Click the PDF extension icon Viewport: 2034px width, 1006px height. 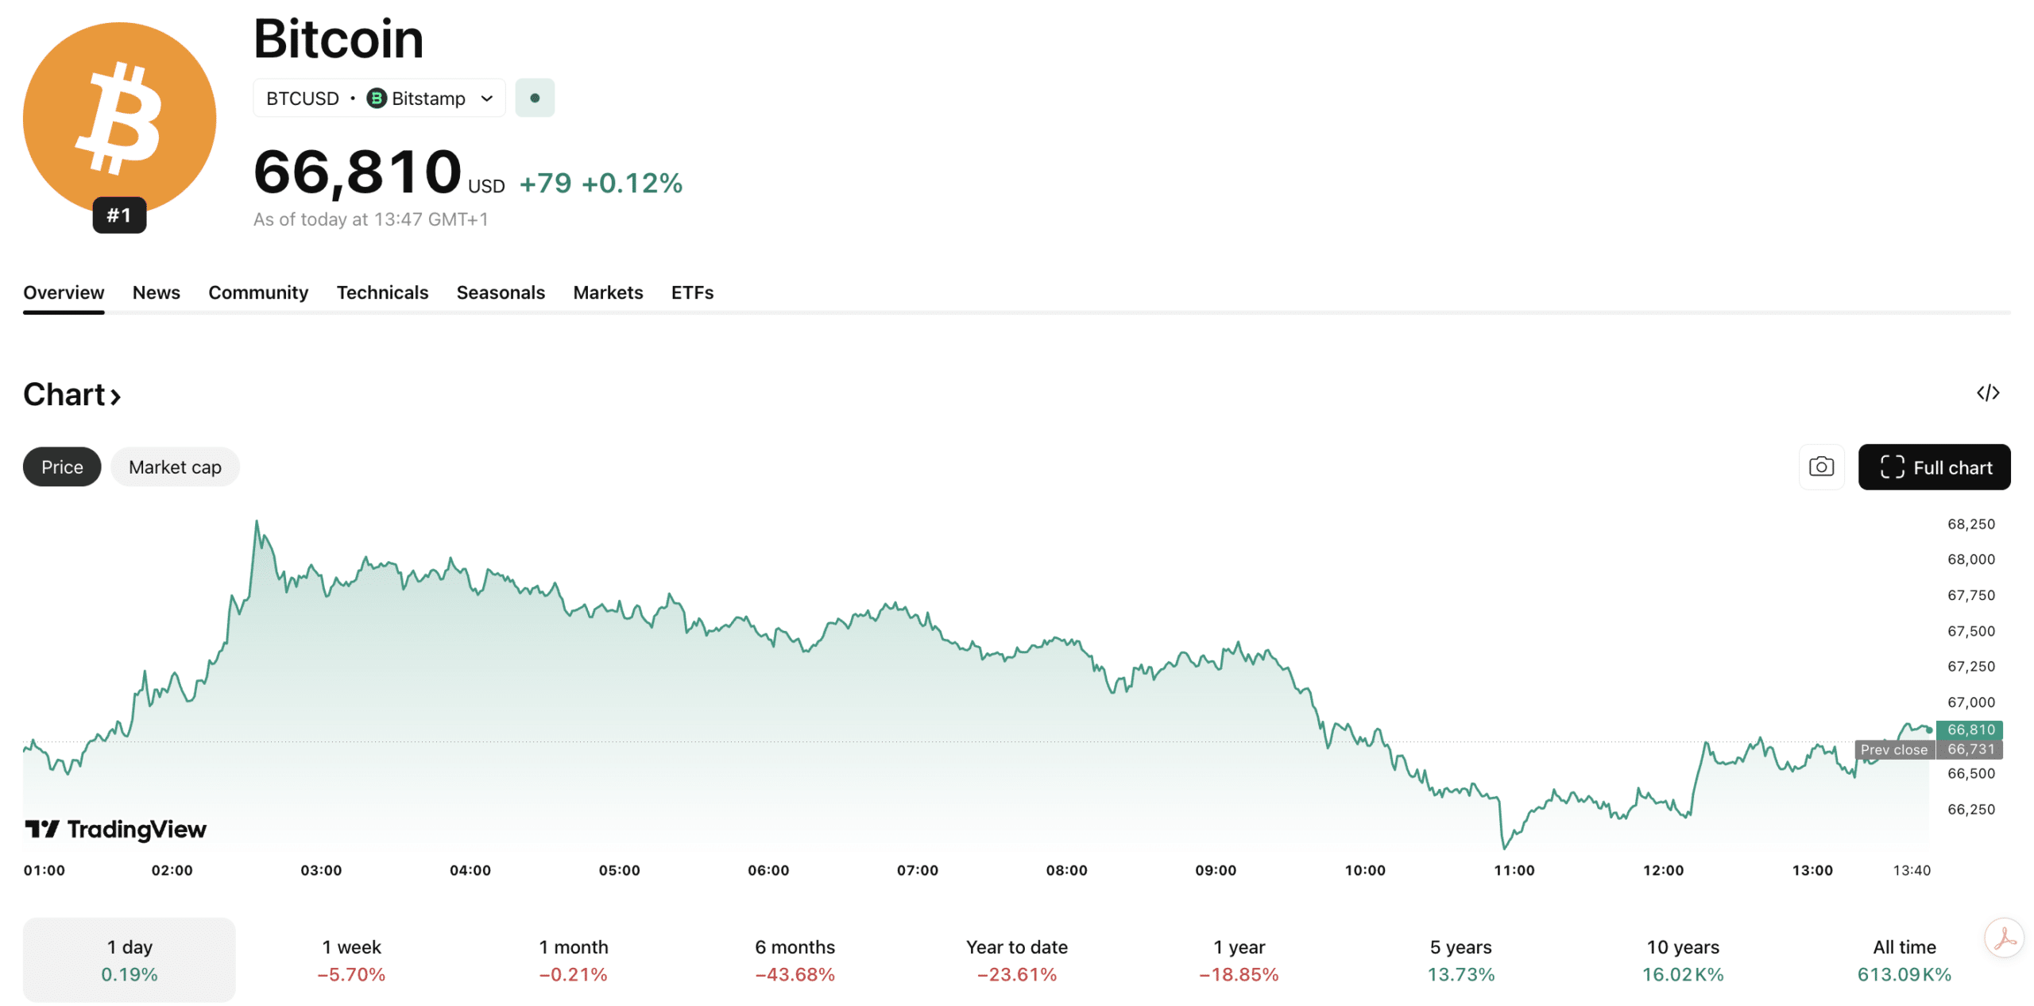2004,938
